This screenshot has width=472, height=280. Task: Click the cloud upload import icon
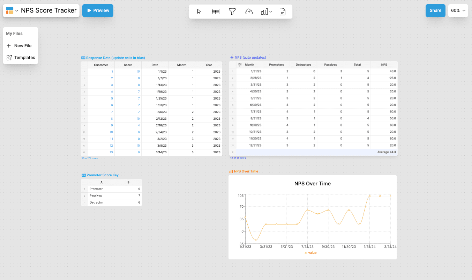point(249,12)
